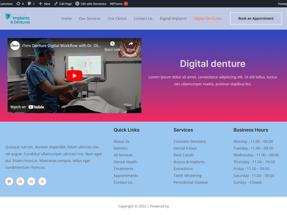The width and height of the screenshot is (287, 215).
Task: Open WPForms in the admin bar
Action: tap(119, 4)
